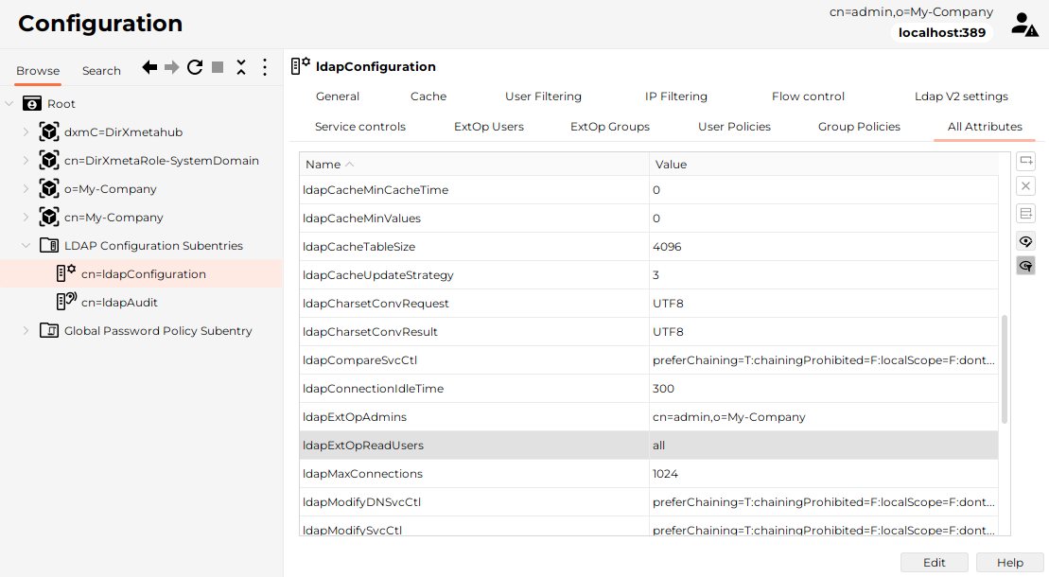Image resolution: width=1049 pixels, height=577 pixels.
Task: Click the user account warning icon
Action: click(x=1024, y=24)
